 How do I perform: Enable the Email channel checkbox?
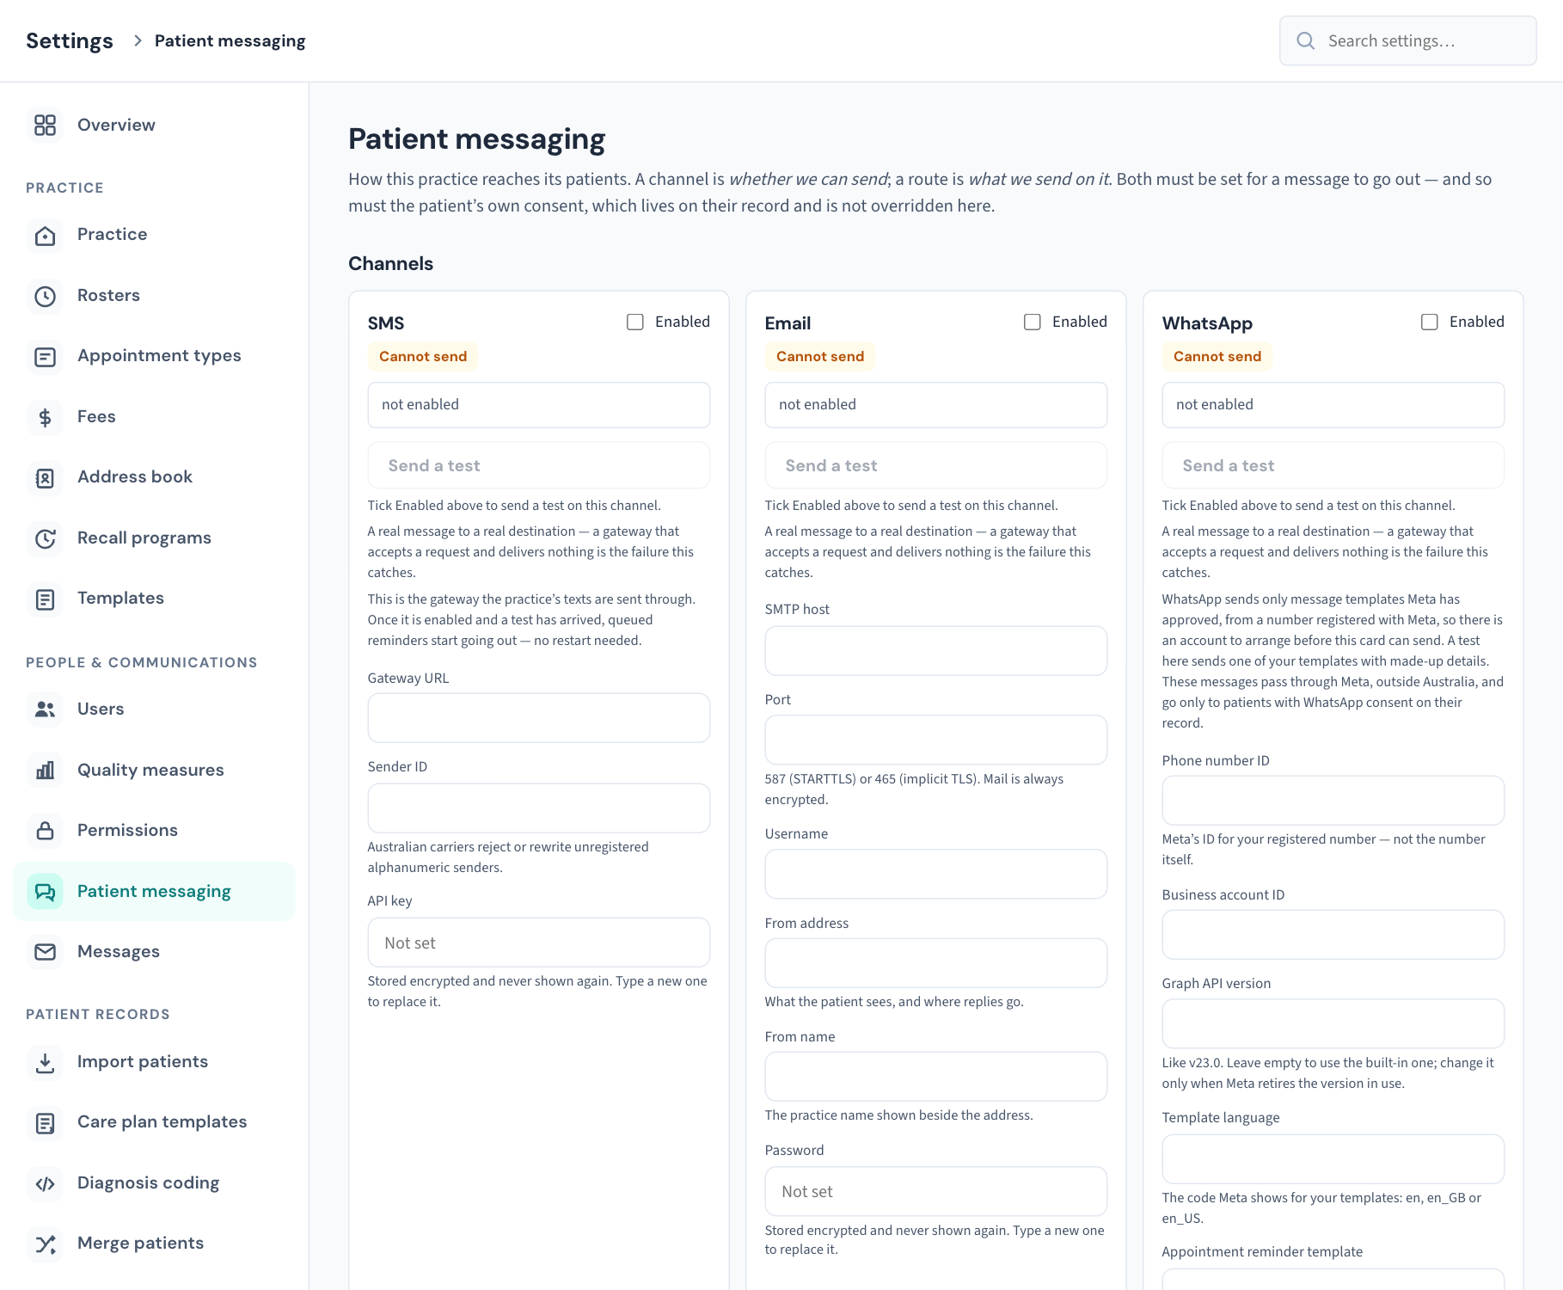(x=1033, y=322)
